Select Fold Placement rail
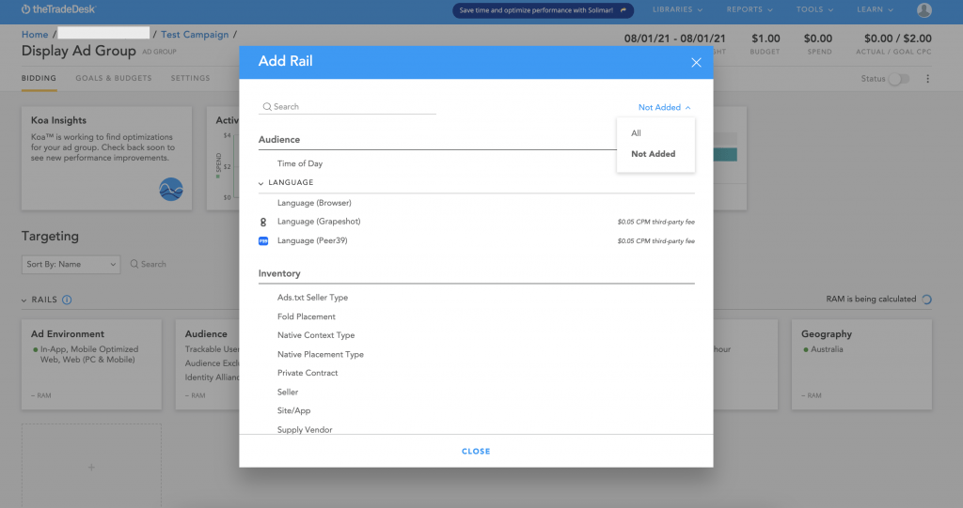 (x=306, y=316)
